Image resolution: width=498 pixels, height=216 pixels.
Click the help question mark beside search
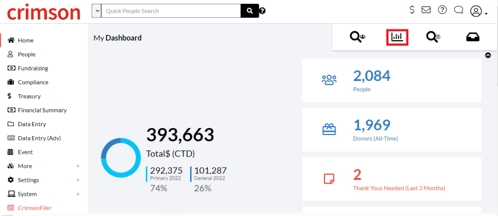263,11
